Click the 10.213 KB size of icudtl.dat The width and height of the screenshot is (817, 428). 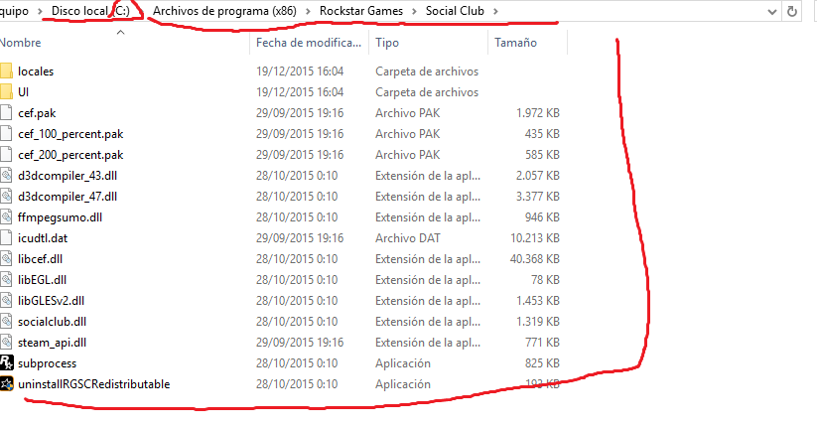535,238
